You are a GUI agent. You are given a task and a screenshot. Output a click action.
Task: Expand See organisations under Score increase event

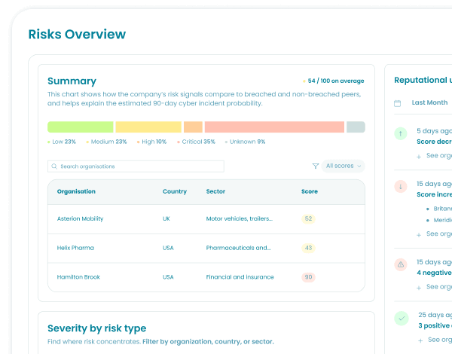(x=434, y=233)
